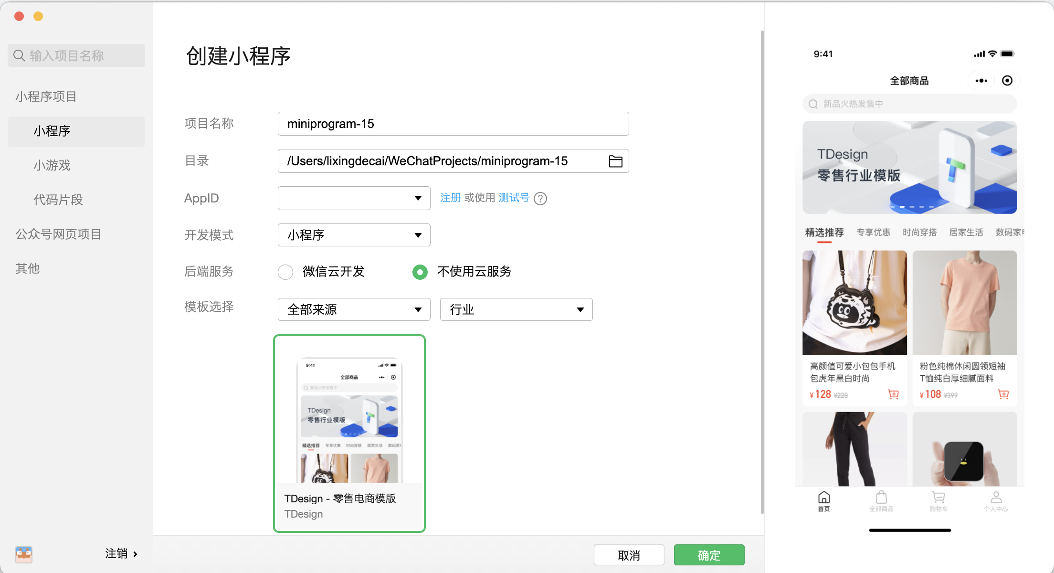Image resolution: width=1054 pixels, height=573 pixels.
Task: Click the search magnifier icon in the sidebar
Action: pos(19,55)
